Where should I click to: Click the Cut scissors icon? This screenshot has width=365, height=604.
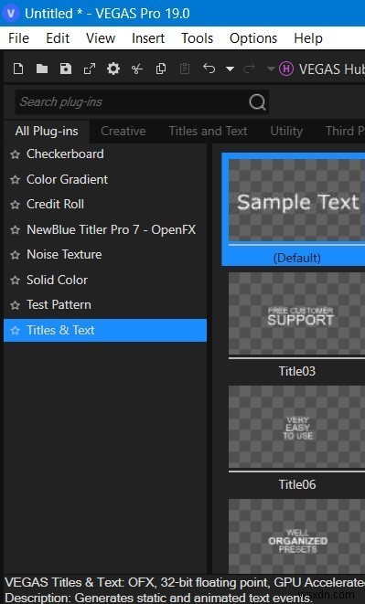coord(137,69)
